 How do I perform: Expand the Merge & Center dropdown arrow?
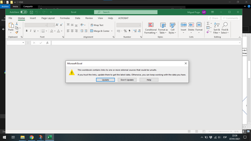(x=112, y=31)
